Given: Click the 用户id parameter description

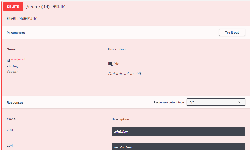Looking at the screenshot, I should pyautogui.click(x=114, y=64).
